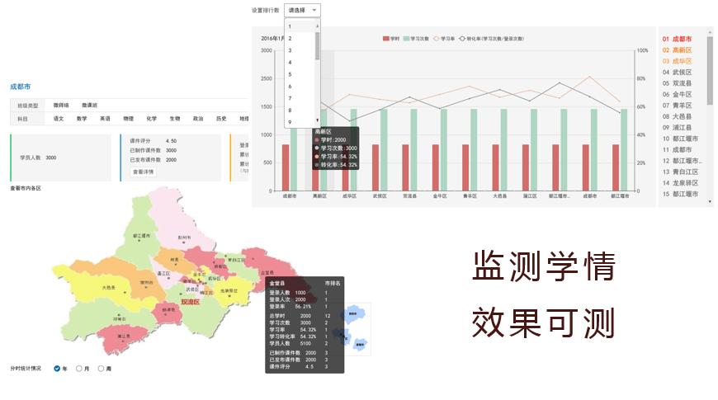Screen dimensions: 718x400
Task: Choose option 2 from the ranking dropdown
Action: 300,39
